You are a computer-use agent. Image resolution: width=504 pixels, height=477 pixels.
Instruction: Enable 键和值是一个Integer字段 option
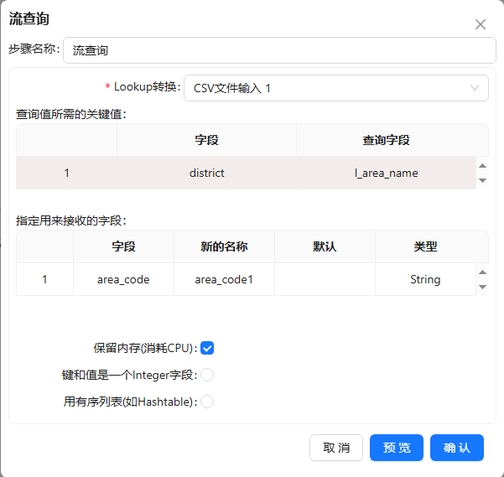207,375
